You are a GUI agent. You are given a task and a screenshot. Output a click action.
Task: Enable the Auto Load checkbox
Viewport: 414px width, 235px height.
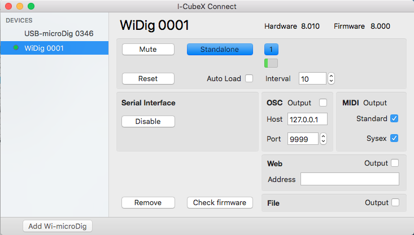(249, 78)
